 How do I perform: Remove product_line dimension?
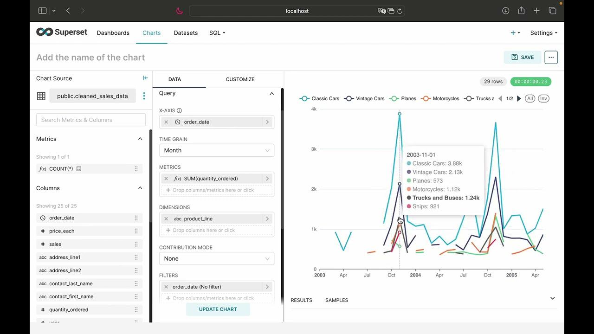click(166, 219)
